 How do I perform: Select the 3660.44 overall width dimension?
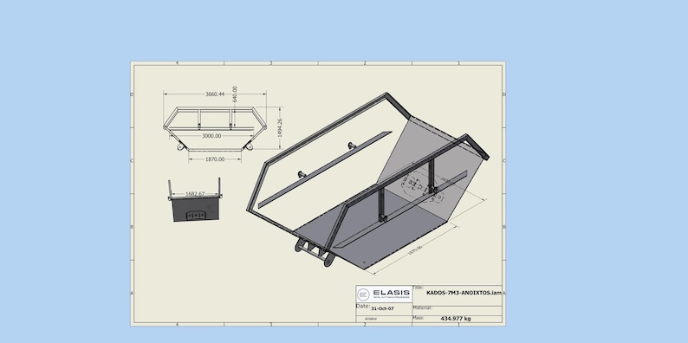215,94
